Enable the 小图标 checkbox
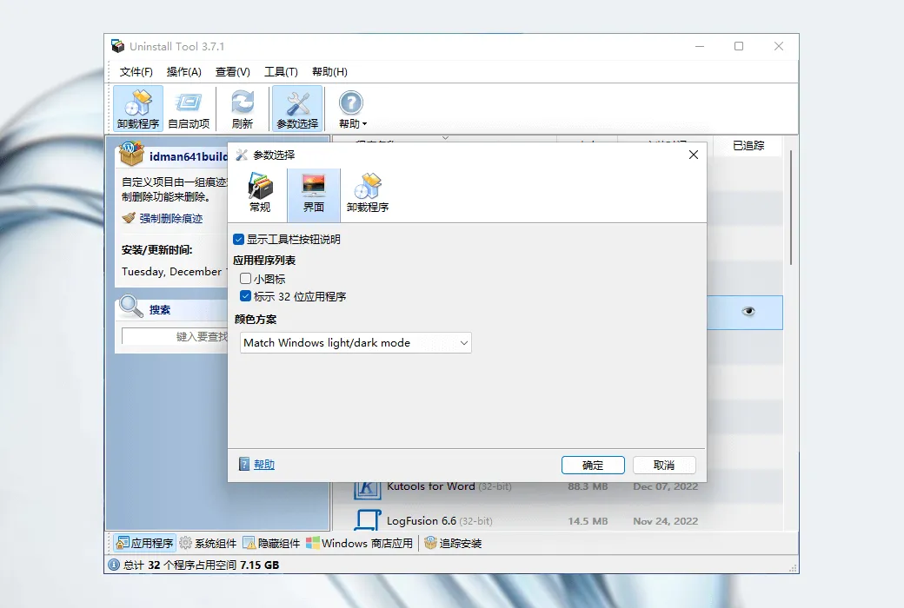 (246, 279)
